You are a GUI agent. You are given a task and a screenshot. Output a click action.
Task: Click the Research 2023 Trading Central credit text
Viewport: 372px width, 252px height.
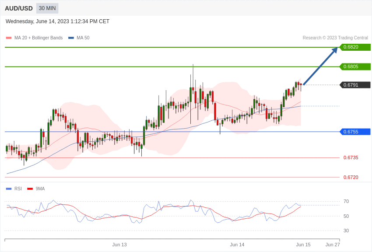pyautogui.click(x=335, y=38)
